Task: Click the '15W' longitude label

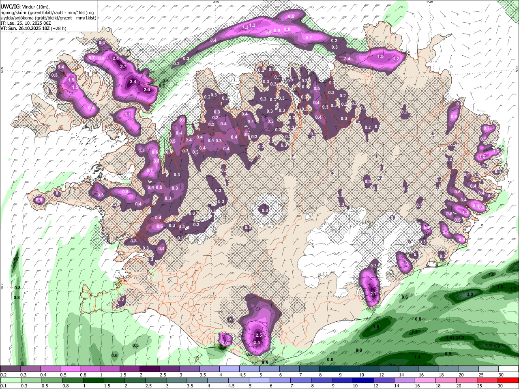Action: pyautogui.click(x=429, y=2)
